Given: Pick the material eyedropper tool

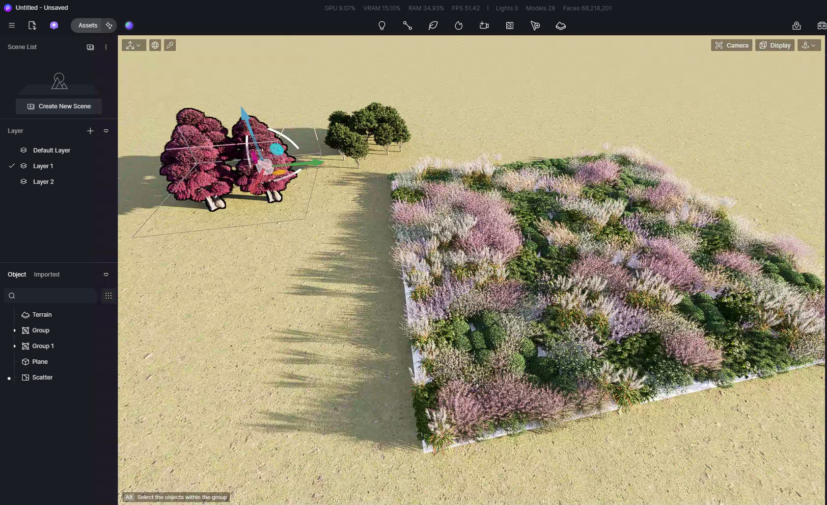Looking at the screenshot, I should (x=170, y=45).
